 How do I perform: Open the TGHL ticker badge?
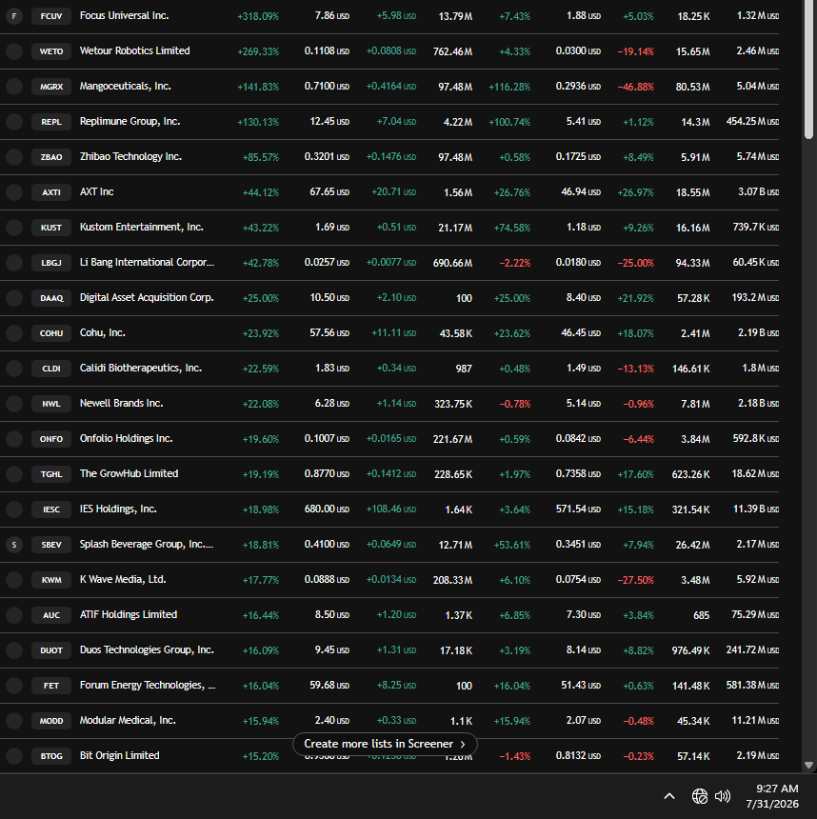pyautogui.click(x=51, y=474)
